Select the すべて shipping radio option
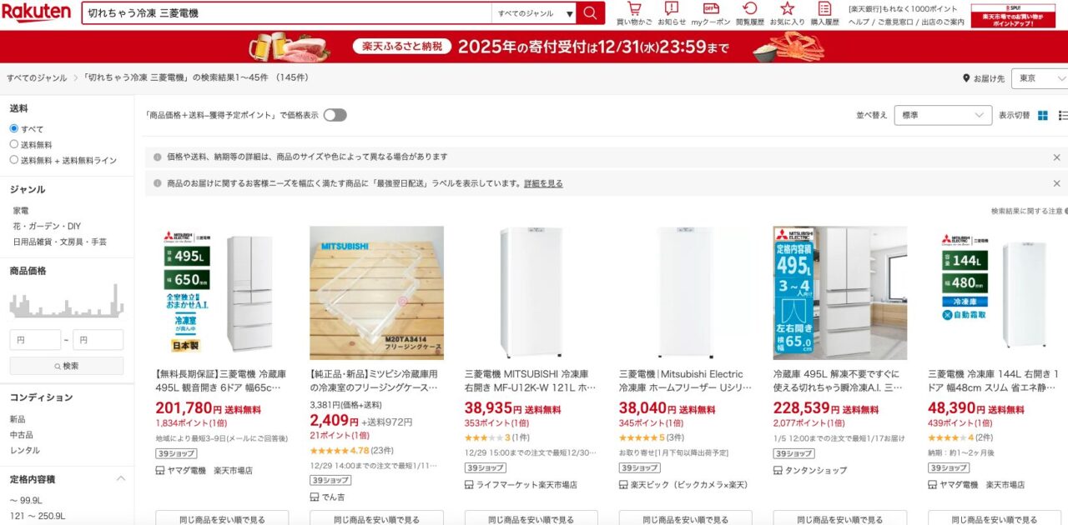Screen dimensions: 1068x525 point(14,128)
